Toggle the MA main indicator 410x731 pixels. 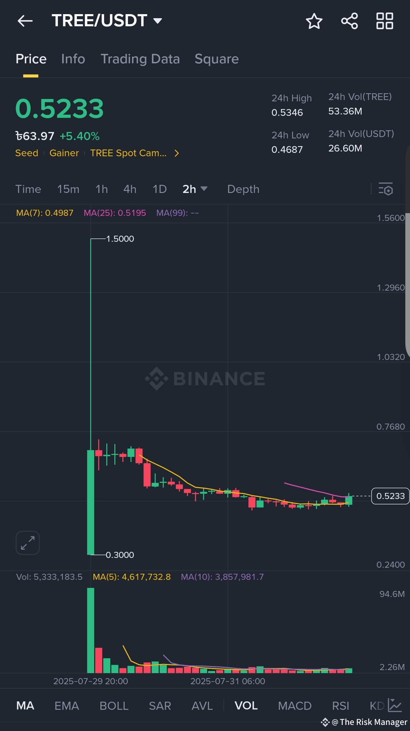tap(25, 705)
